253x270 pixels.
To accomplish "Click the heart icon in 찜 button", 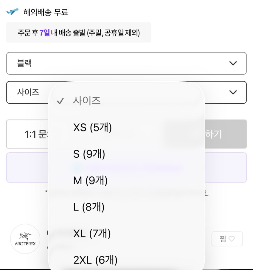I will (x=232, y=239).
